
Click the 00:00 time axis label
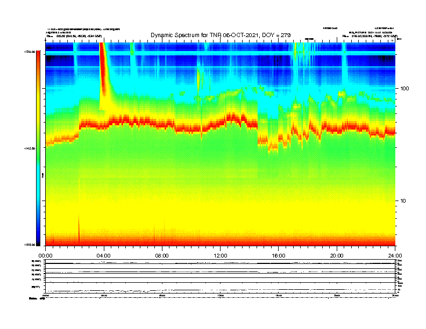(45, 256)
